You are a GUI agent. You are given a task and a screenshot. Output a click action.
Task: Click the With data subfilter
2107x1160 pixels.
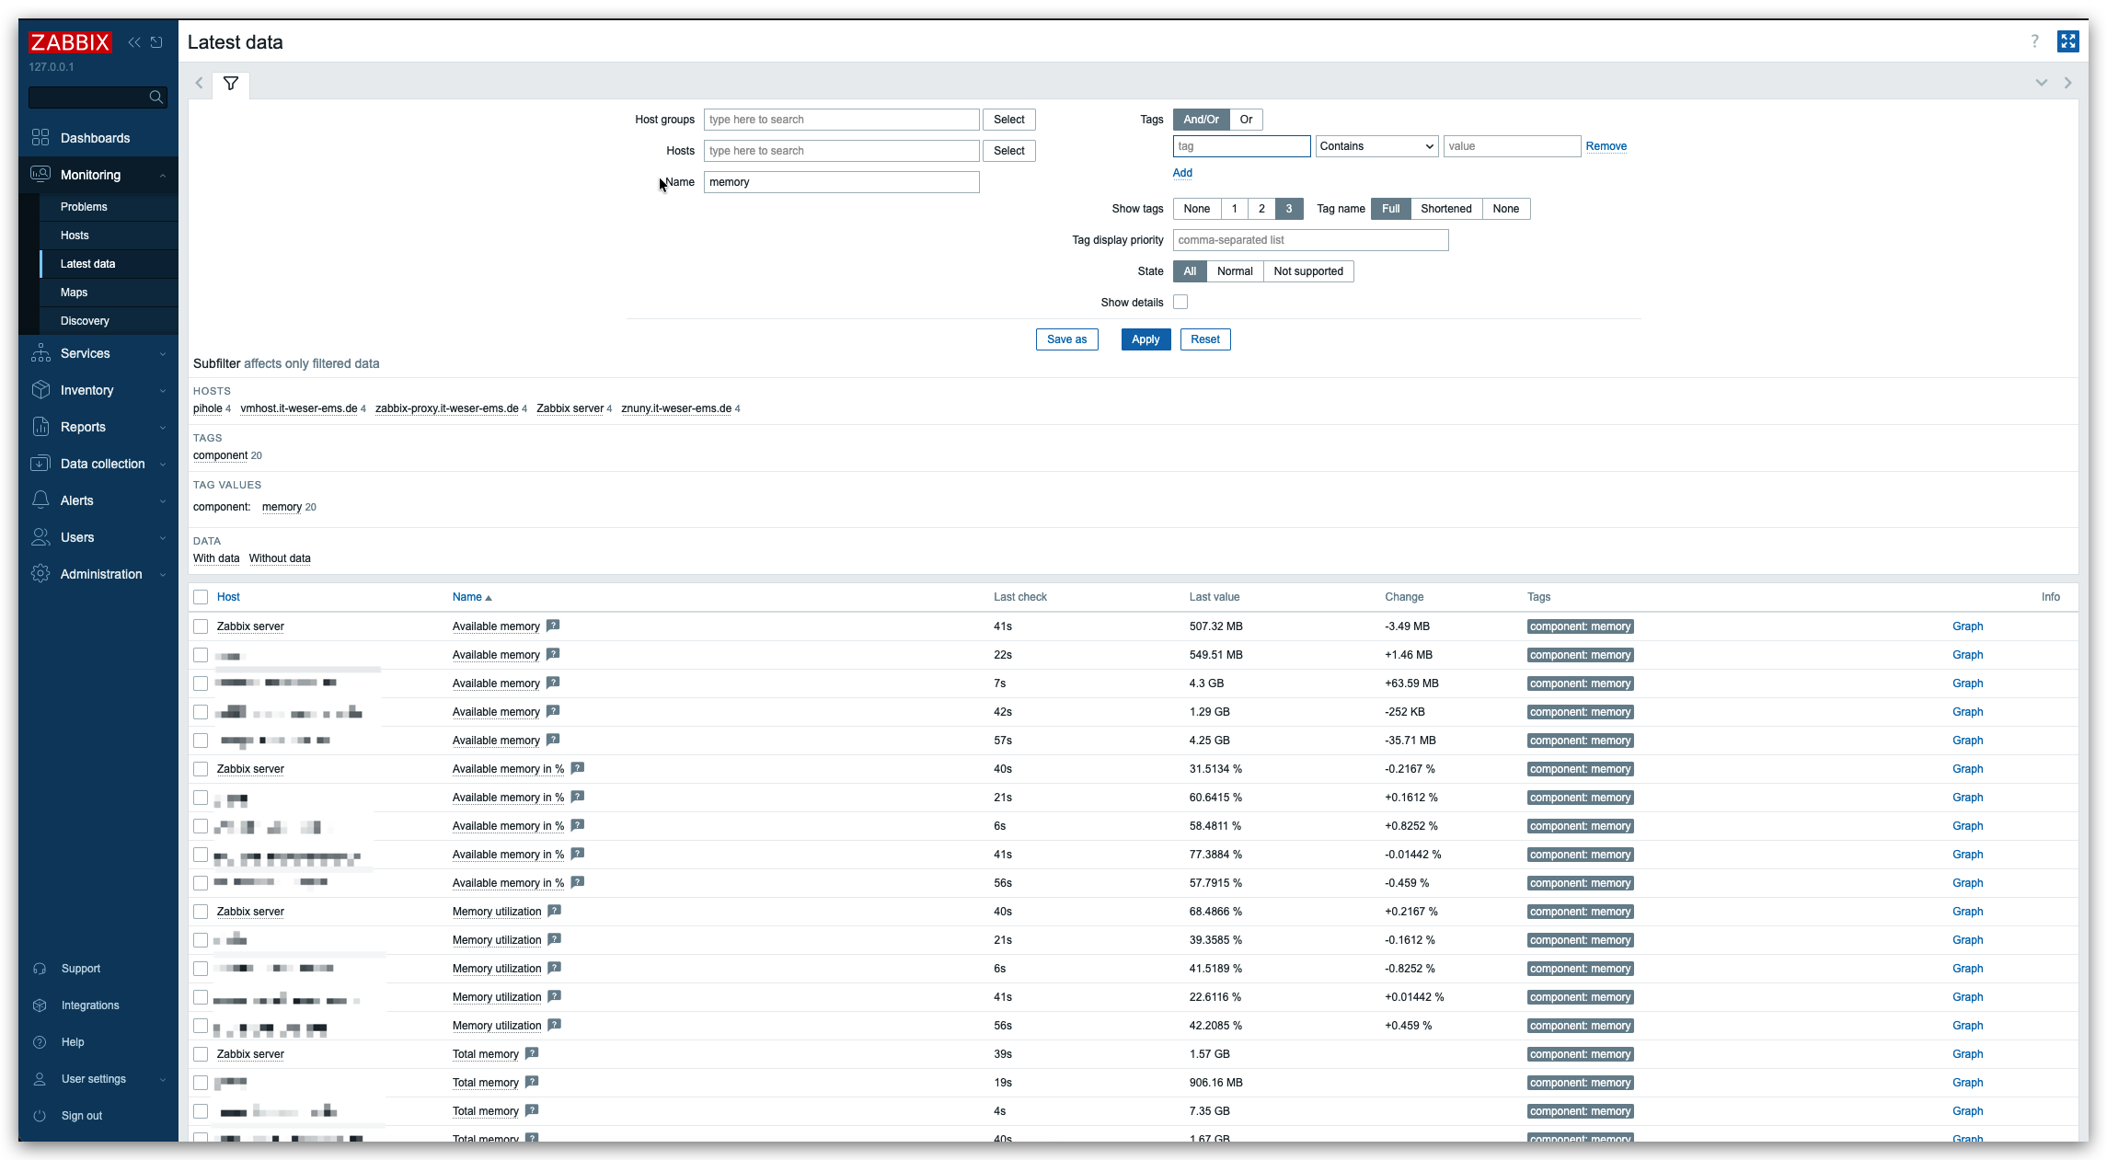click(x=216, y=558)
